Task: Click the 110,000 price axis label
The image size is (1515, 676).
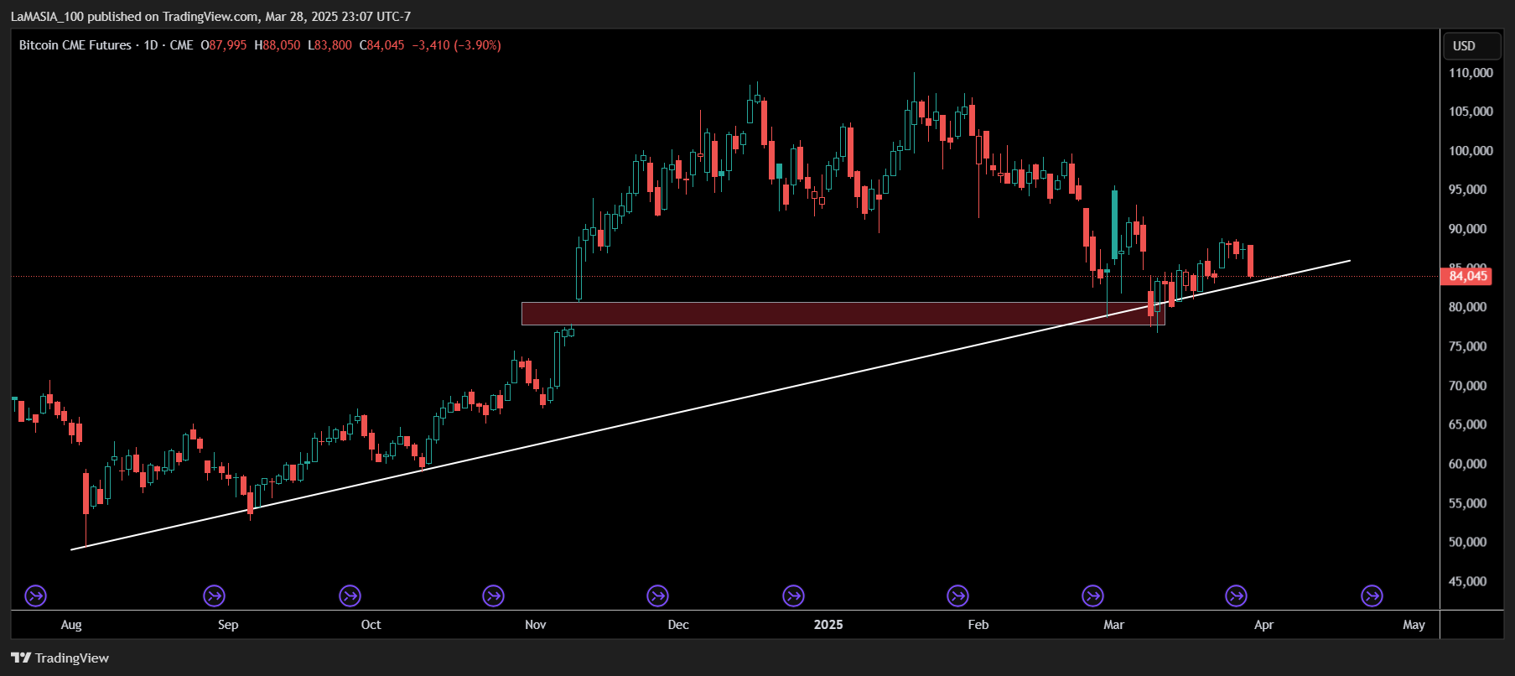Action: (x=1471, y=73)
